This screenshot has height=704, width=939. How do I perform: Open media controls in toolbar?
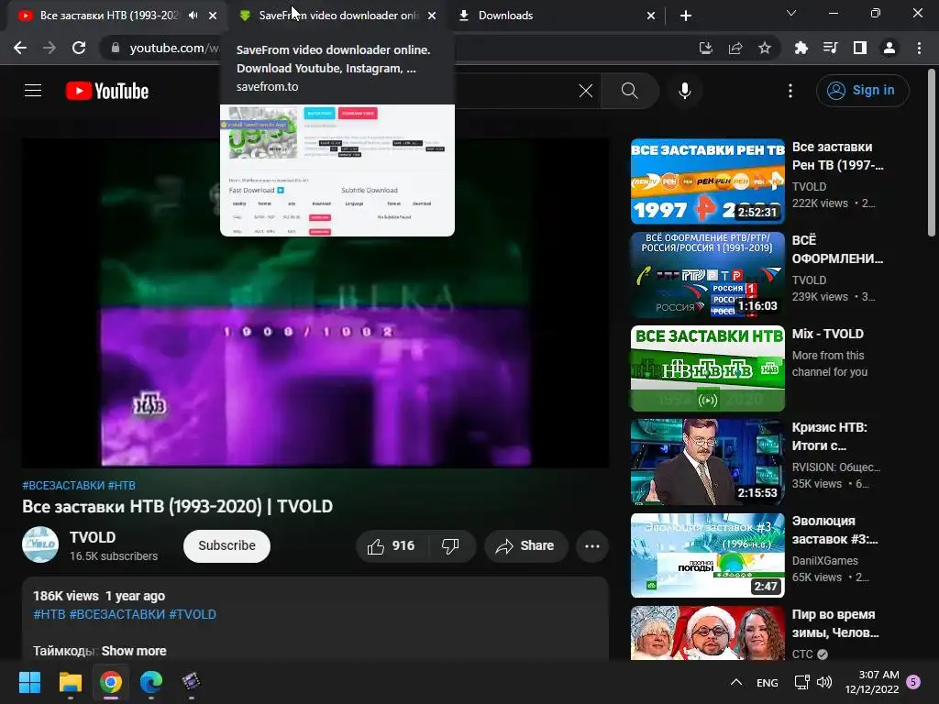(830, 48)
